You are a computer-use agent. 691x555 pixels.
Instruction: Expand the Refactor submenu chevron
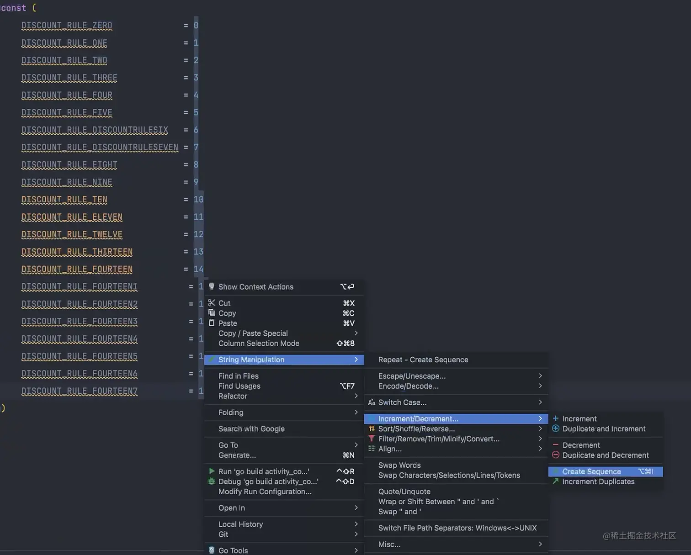click(356, 396)
